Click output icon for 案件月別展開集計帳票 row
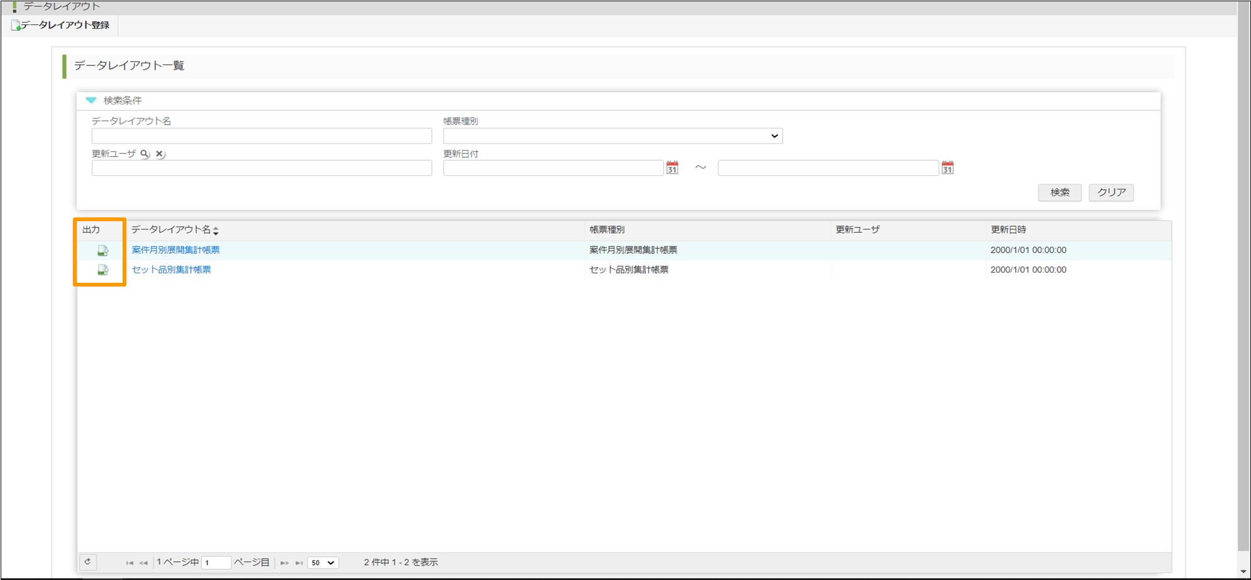The image size is (1251, 580). [x=102, y=250]
